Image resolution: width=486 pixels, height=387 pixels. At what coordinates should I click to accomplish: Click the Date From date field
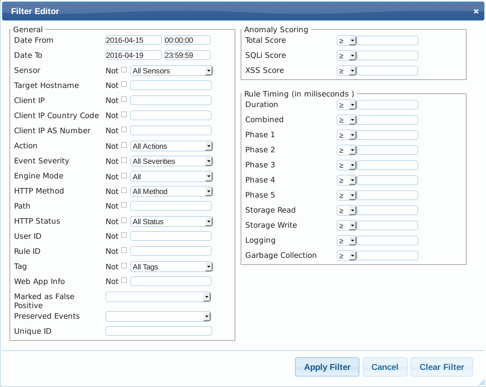[x=133, y=40]
